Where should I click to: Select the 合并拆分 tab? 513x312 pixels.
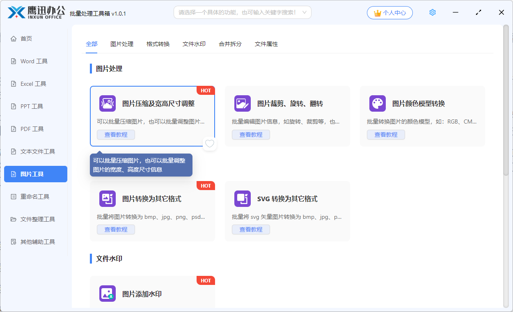click(230, 44)
